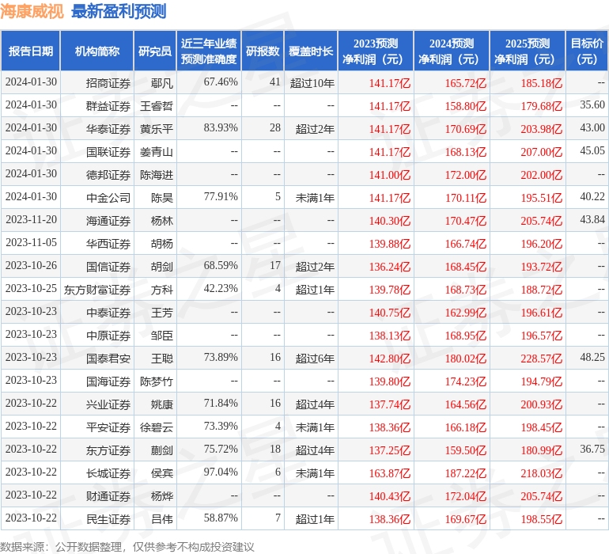
Task: Click the 海康威视 title text
Action: [32, 11]
